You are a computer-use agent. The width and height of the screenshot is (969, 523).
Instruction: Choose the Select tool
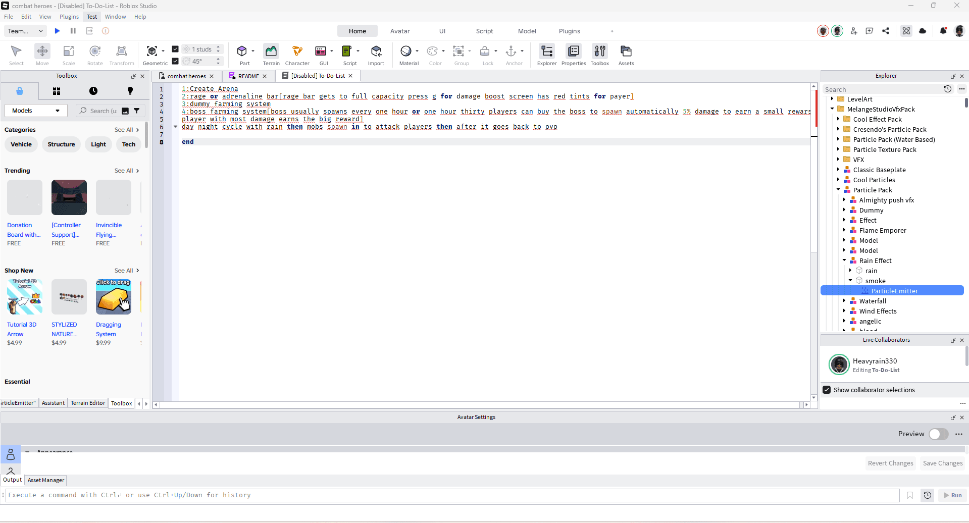[x=16, y=55]
